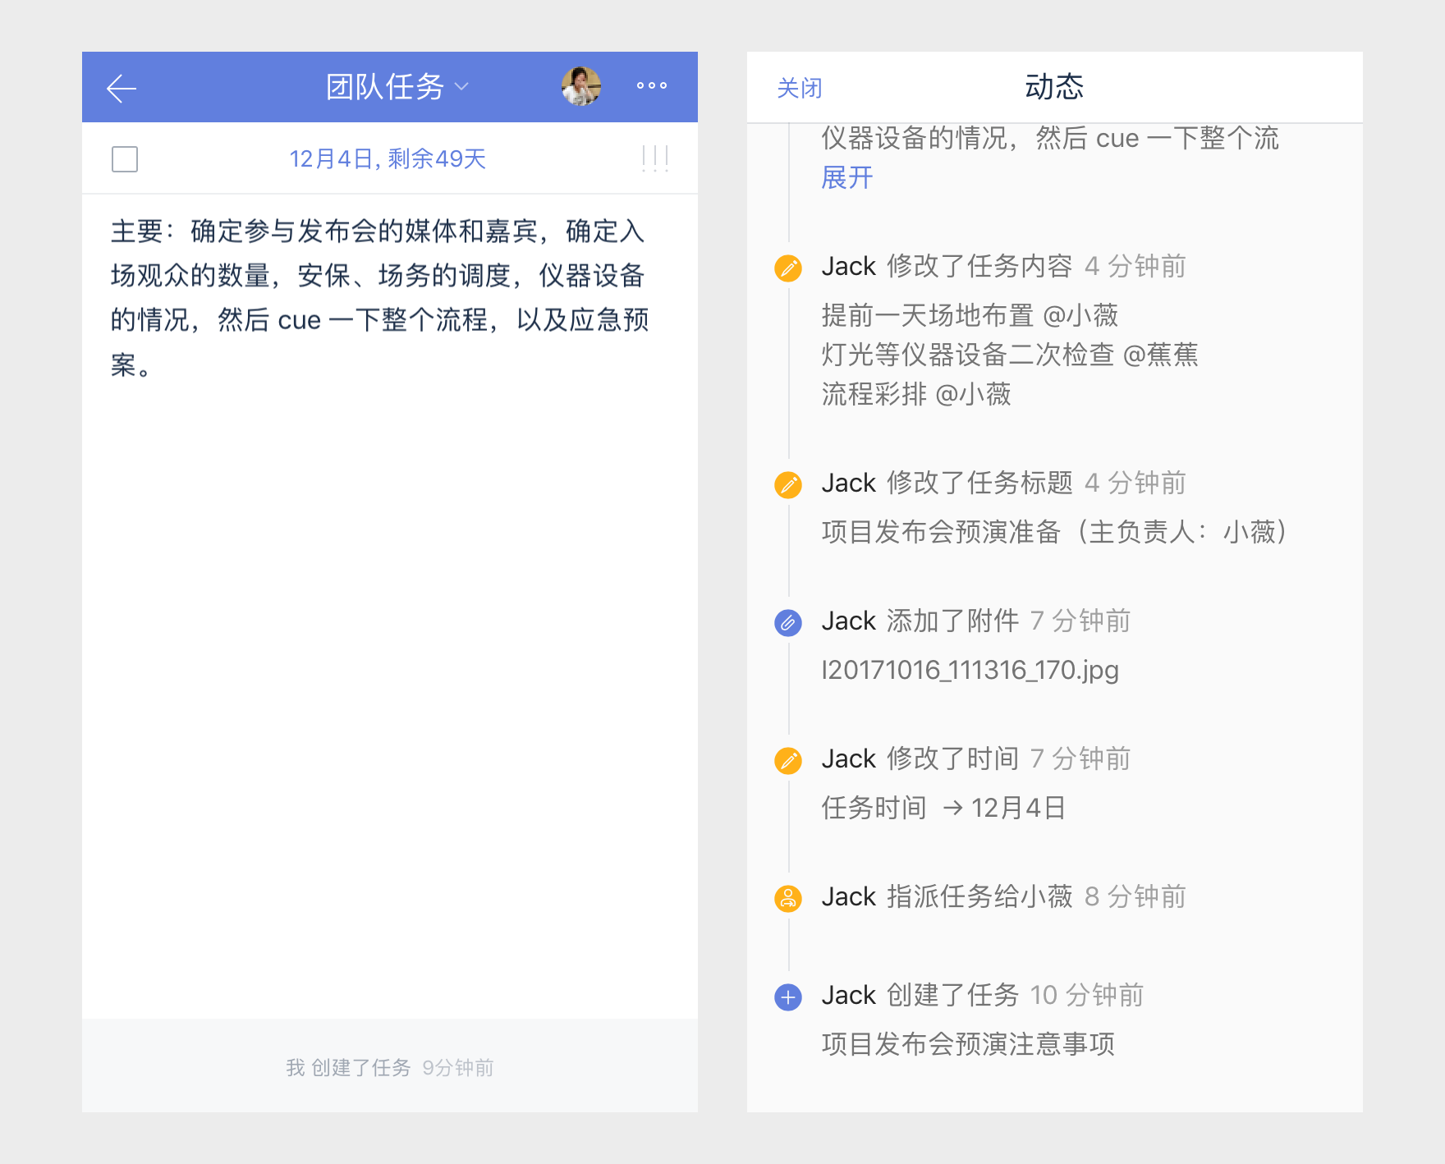The height and width of the screenshot is (1164, 1445).
Task: Click the pencil icon beside 修改了任务标题
Action: [x=788, y=484]
